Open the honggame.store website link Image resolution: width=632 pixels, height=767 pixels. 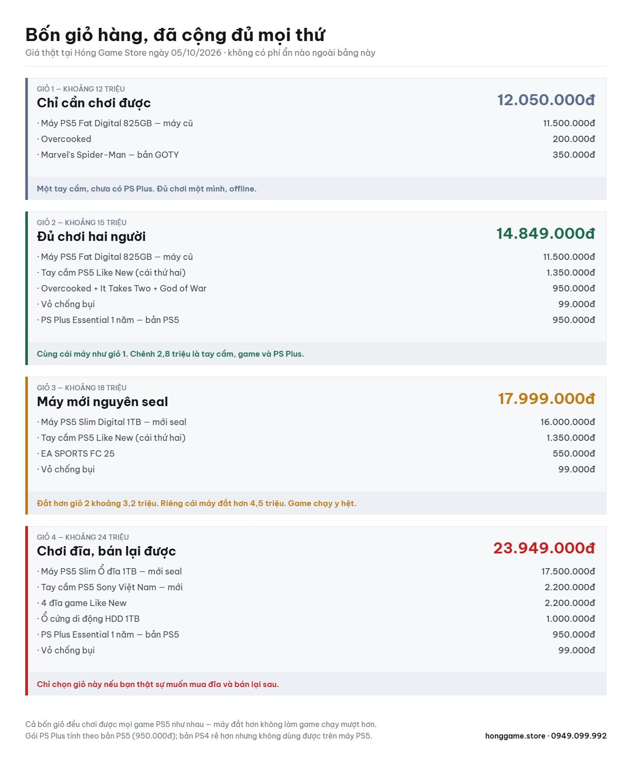click(x=515, y=736)
